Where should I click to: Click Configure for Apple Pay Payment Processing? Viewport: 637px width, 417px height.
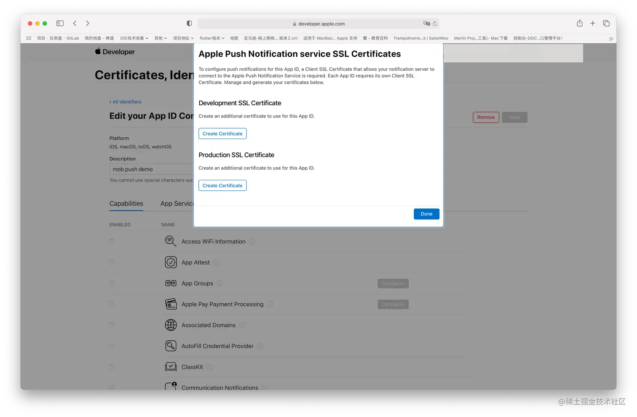click(393, 304)
